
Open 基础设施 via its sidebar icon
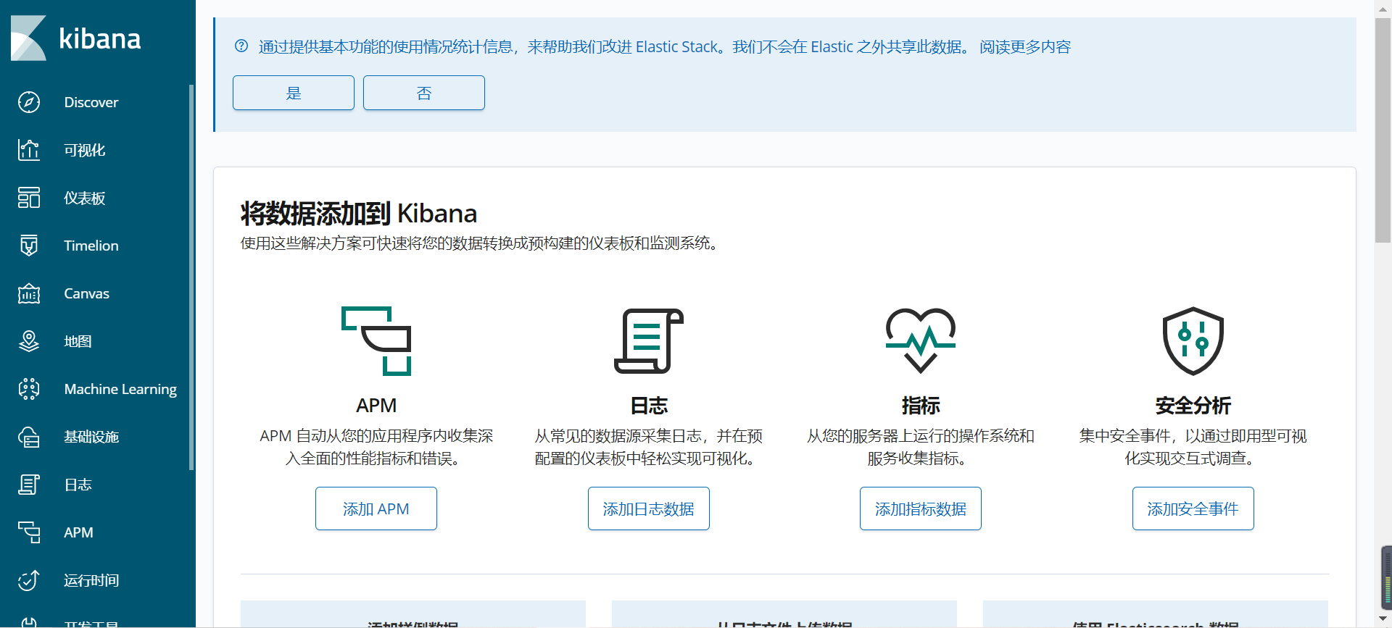[29, 437]
